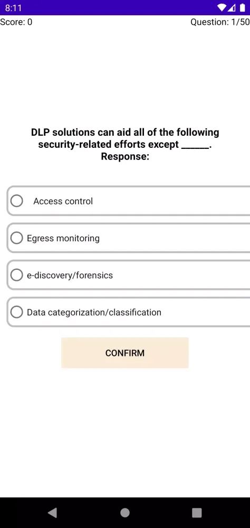Tap the Score: 0 label
Screen dimensions: 250x528
16,22
